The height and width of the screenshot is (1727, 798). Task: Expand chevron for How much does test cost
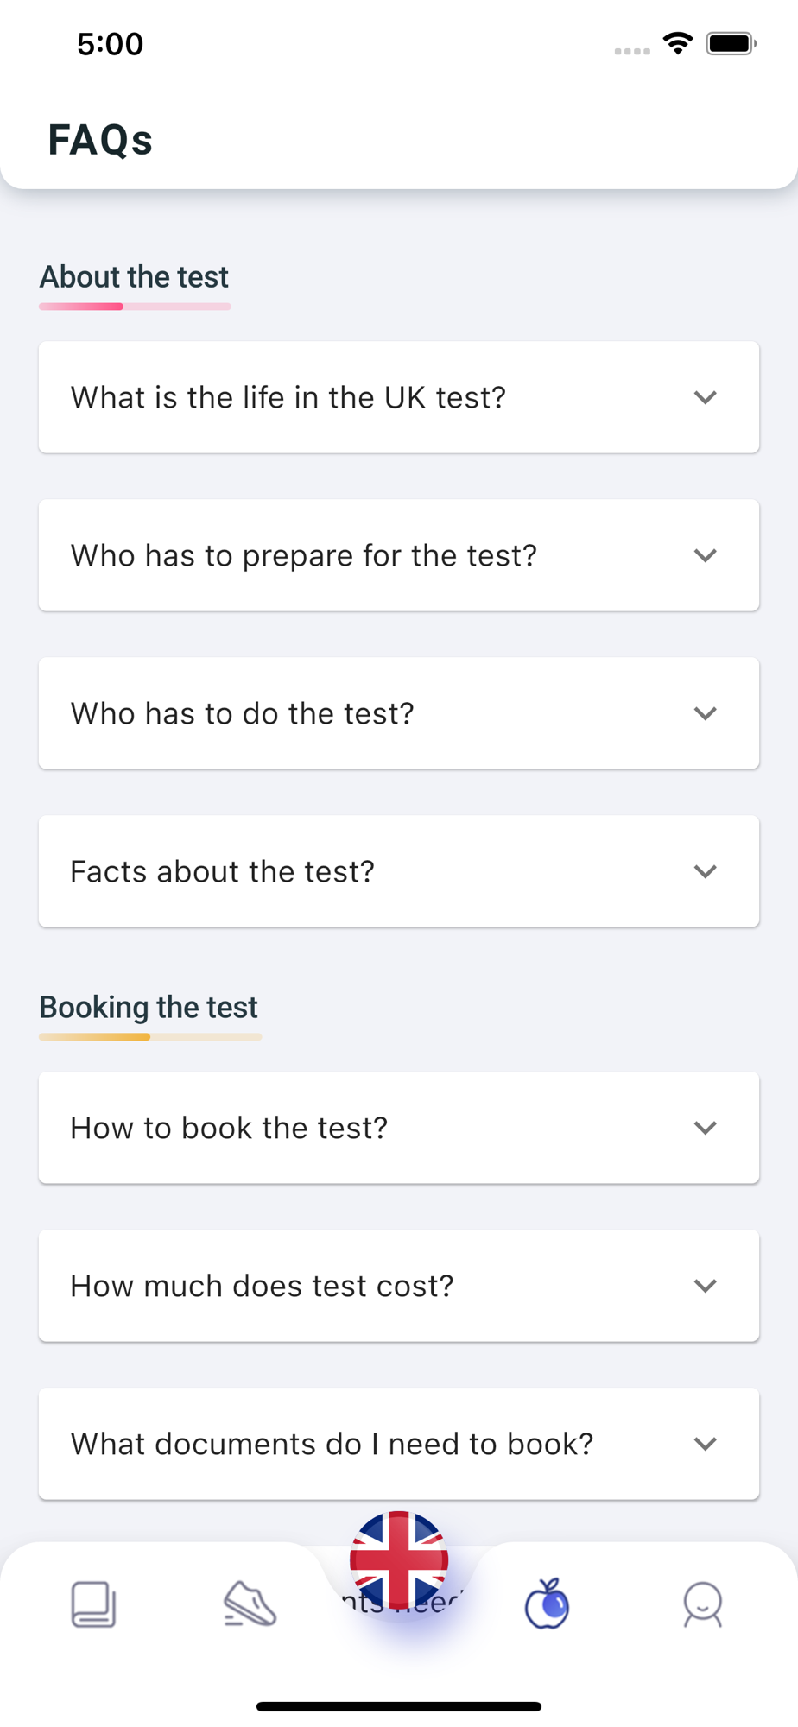point(706,1286)
